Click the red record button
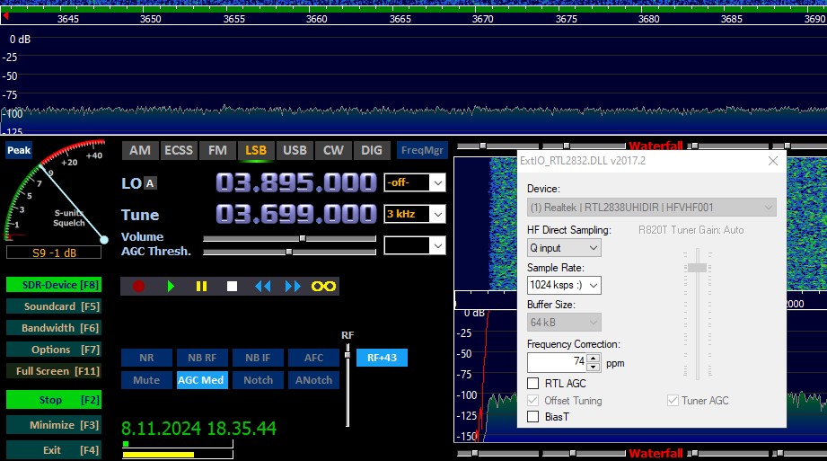 tap(138, 286)
